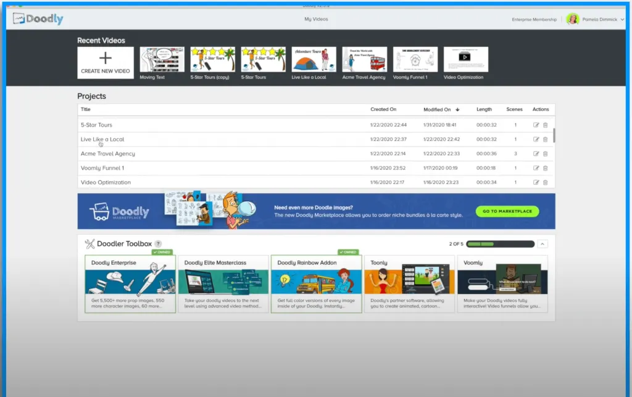Delete the Voomly Funnel 1 project
The width and height of the screenshot is (632, 397).
click(x=546, y=168)
